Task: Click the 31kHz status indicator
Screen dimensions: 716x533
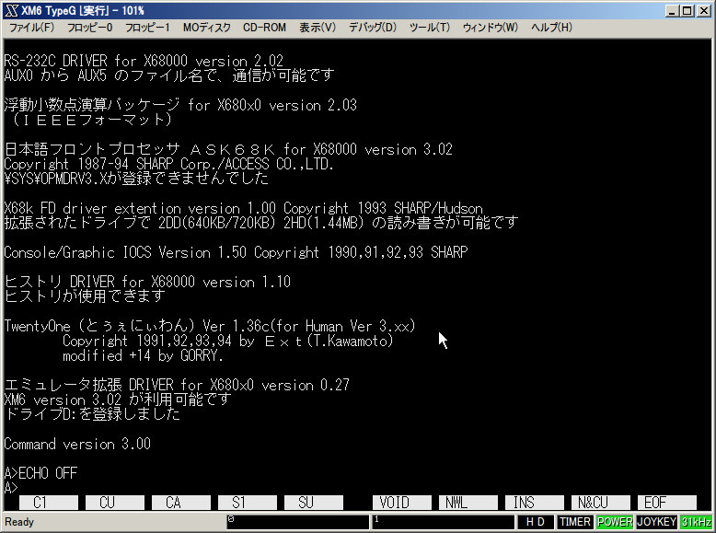Action: [x=697, y=522]
